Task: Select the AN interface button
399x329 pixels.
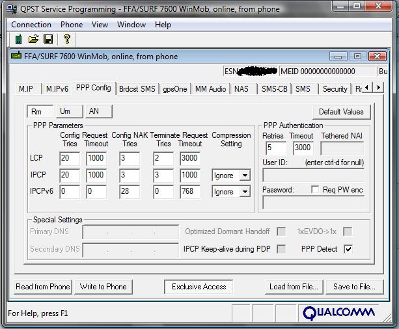Action: 99,111
